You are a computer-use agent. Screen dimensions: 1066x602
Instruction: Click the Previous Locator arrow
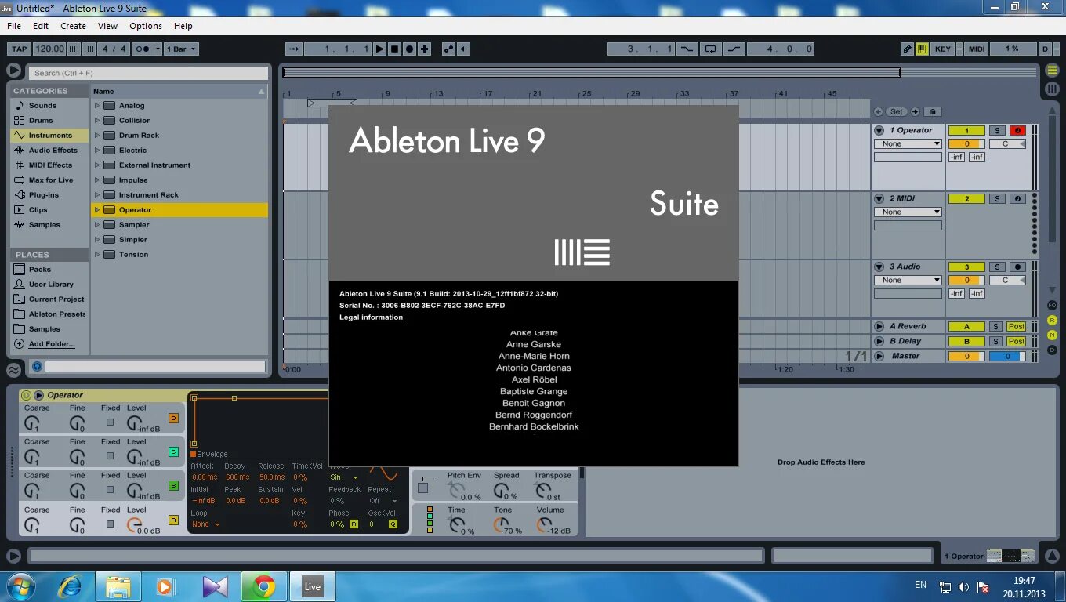tap(879, 111)
